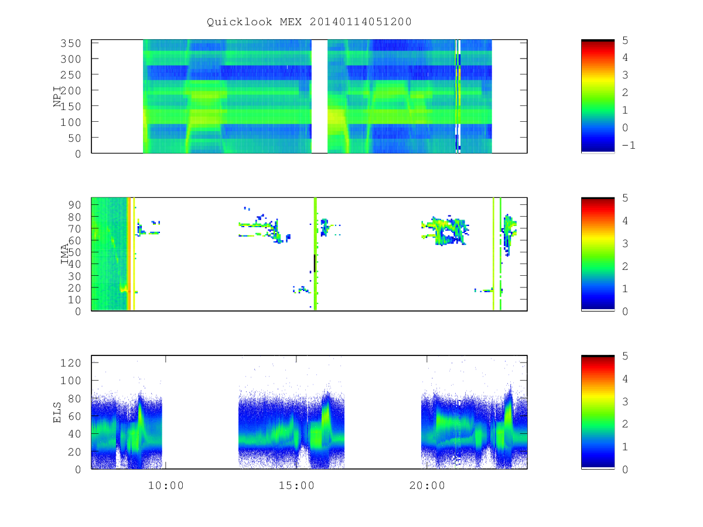
Task: Click the ELS panel color bar
Action: (598, 412)
